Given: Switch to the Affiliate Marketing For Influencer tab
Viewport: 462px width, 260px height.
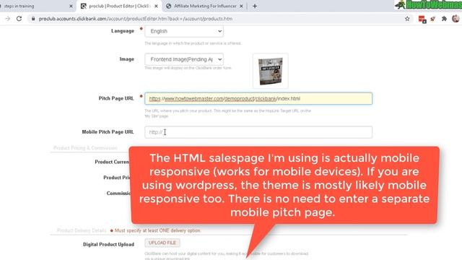Looking at the screenshot, I should click(x=205, y=6).
